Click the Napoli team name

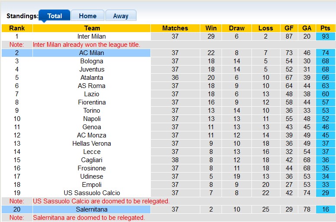coord(91,119)
